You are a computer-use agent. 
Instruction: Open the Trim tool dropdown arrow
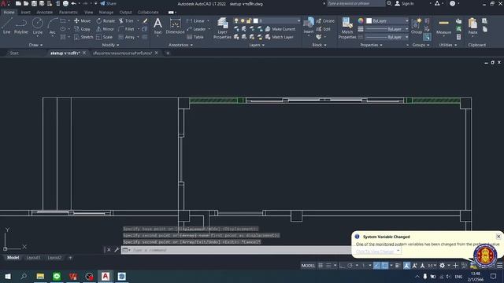pos(138,21)
